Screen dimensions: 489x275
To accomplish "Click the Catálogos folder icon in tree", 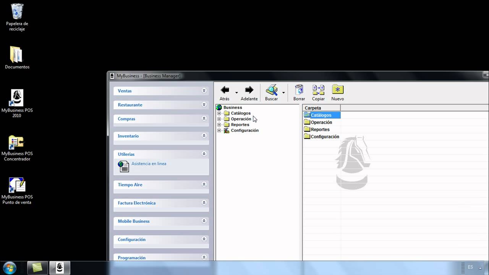I will click(226, 113).
